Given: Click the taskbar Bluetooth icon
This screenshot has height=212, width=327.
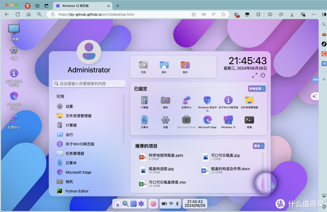Looking at the screenshot, I should (x=177, y=204).
